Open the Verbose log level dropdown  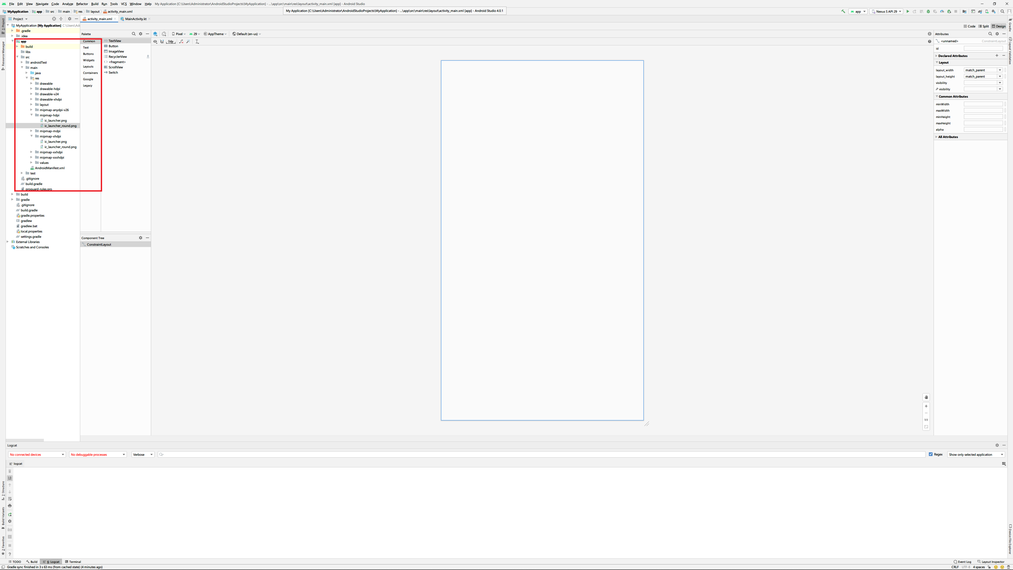click(143, 454)
